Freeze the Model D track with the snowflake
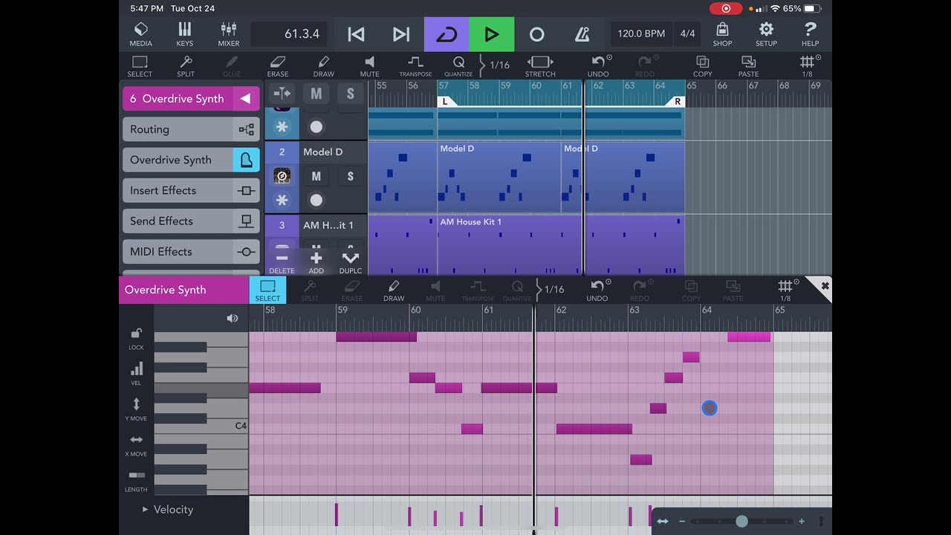 [x=282, y=200]
